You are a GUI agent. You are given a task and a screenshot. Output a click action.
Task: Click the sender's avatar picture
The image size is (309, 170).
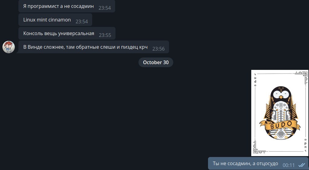coord(9,47)
